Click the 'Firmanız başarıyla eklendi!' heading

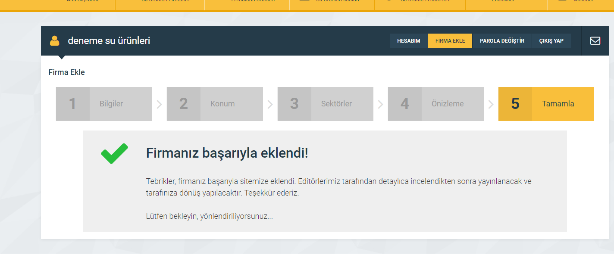(227, 153)
